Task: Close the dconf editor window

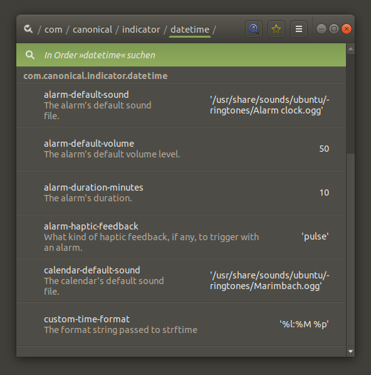Action: [x=347, y=29]
